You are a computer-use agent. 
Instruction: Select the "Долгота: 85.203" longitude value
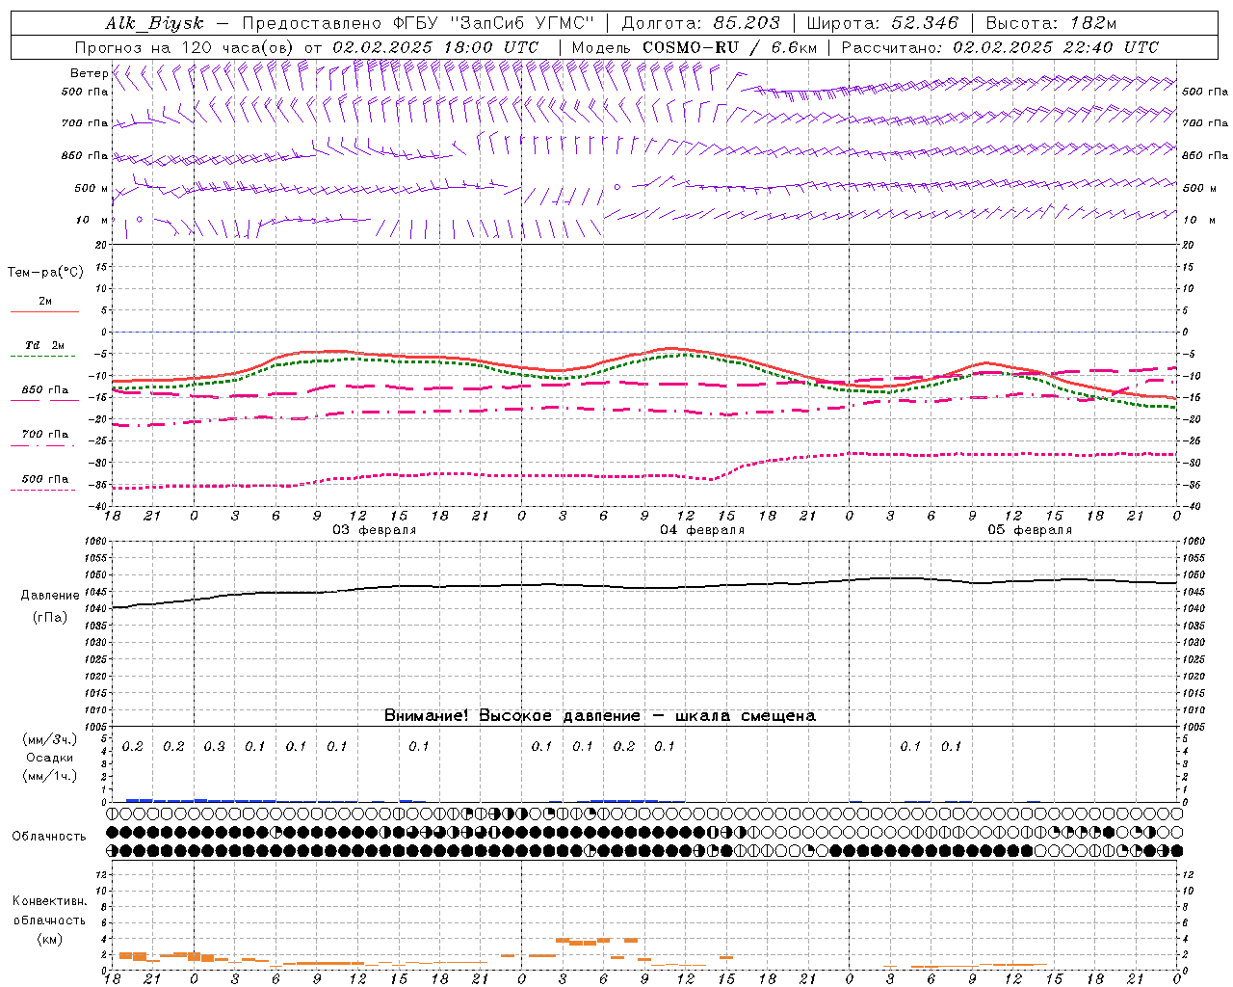pyautogui.click(x=701, y=23)
